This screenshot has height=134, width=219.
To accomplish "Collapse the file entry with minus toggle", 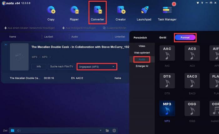I will click(x=6, y=45).
